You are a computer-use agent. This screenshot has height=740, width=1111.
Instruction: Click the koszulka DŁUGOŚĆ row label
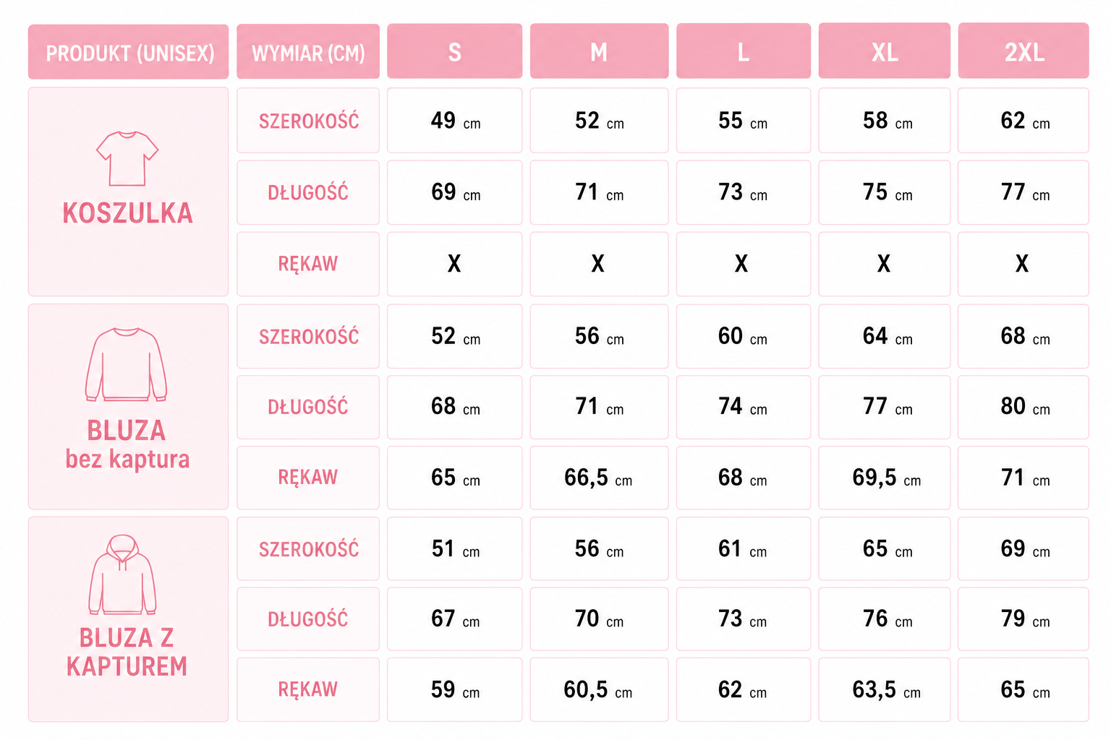(x=308, y=192)
